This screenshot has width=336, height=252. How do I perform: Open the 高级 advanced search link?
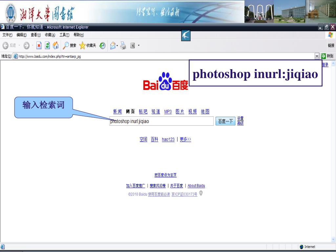click(240, 123)
